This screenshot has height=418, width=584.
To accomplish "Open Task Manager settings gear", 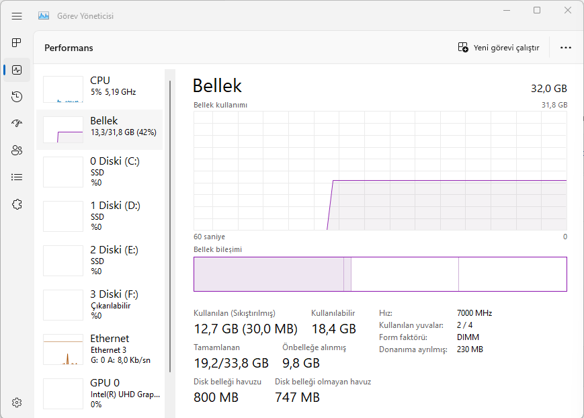I will click(x=17, y=403).
